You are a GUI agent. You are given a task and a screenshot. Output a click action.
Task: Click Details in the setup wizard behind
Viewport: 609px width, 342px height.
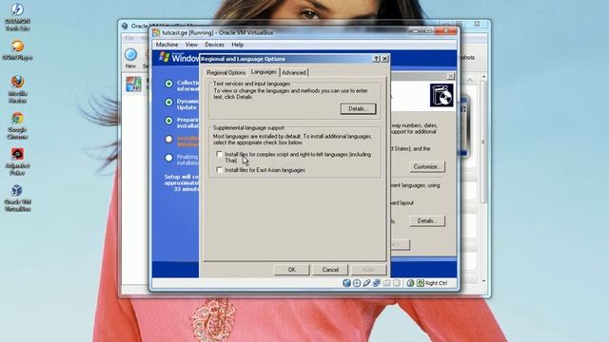click(427, 221)
